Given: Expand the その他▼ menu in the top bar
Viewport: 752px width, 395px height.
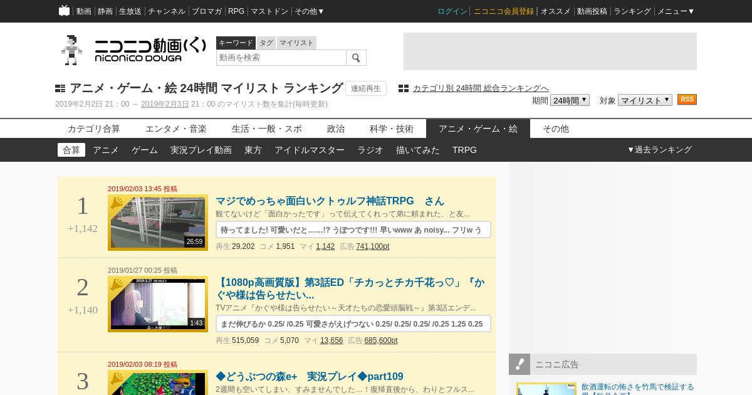Looking at the screenshot, I should click(x=310, y=11).
